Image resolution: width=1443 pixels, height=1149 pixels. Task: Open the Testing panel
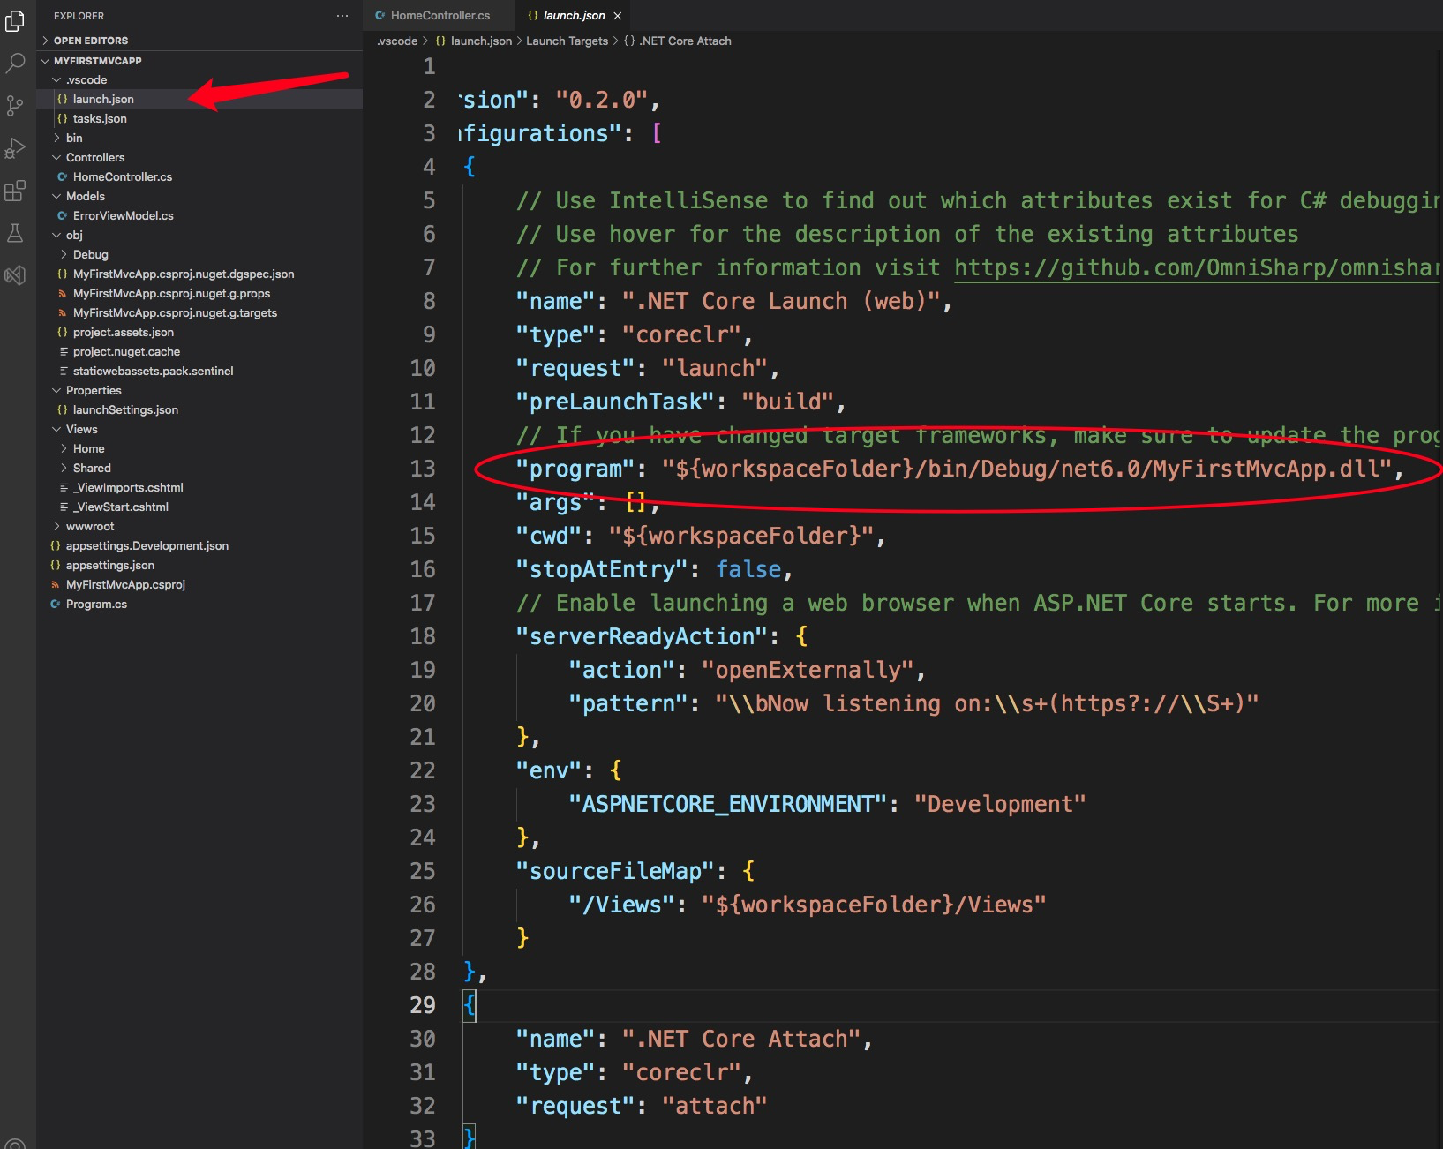pos(15,233)
